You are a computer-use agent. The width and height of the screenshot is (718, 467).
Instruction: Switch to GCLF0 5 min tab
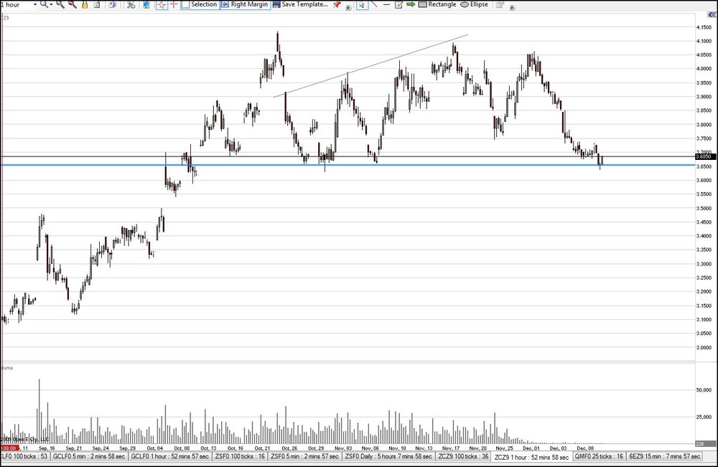(x=89, y=456)
